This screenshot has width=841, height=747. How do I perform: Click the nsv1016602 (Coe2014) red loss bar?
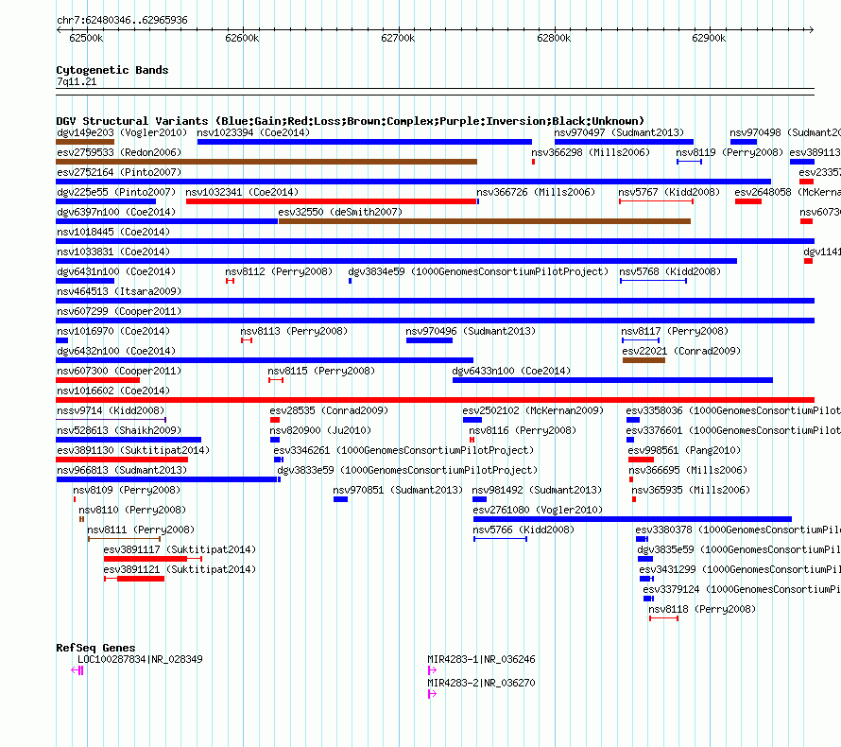[x=435, y=400]
